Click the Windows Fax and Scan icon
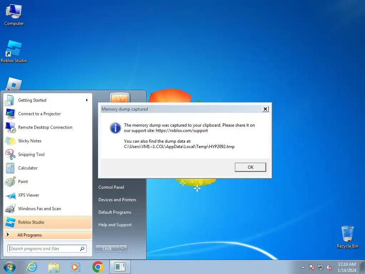 [x=10, y=208]
